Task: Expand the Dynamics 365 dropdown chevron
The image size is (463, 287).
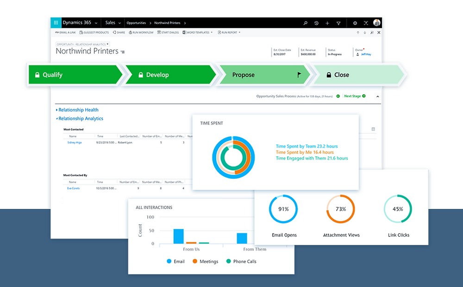Action: [96, 23]
